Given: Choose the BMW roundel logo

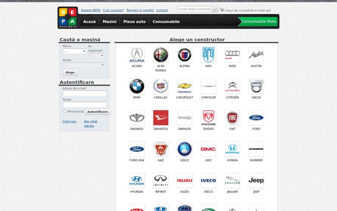Looking at the screenshot, I should 137,86.
